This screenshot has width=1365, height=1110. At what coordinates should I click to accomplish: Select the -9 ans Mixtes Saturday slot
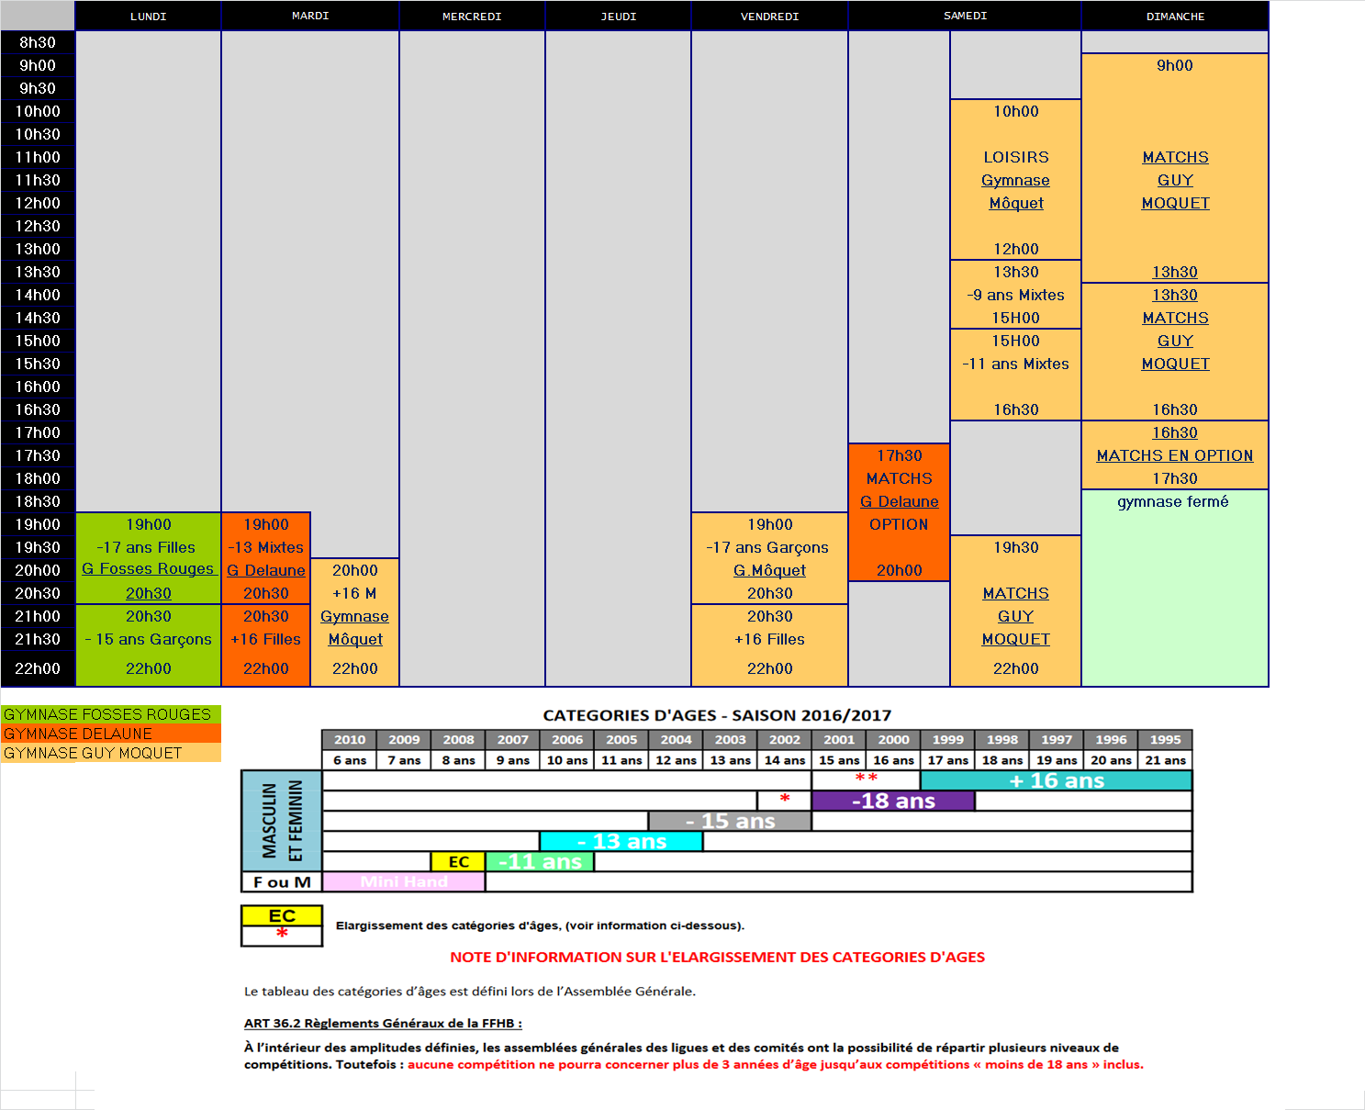(1015, 295)
